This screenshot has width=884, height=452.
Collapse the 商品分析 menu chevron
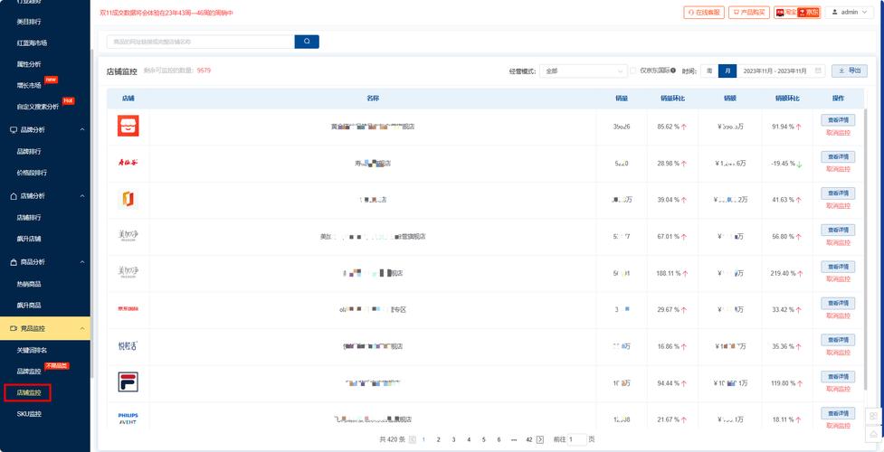(82, 262)
